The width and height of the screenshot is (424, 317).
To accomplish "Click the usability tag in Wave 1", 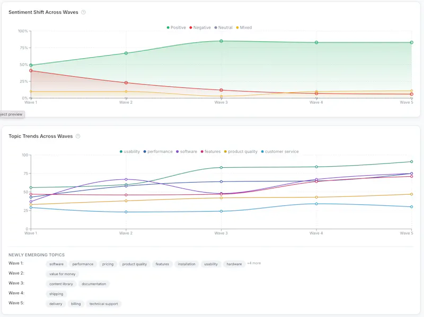I will 211,264.
